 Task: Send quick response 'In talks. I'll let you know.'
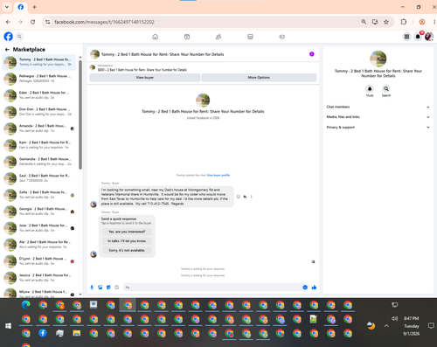[127, 241]
